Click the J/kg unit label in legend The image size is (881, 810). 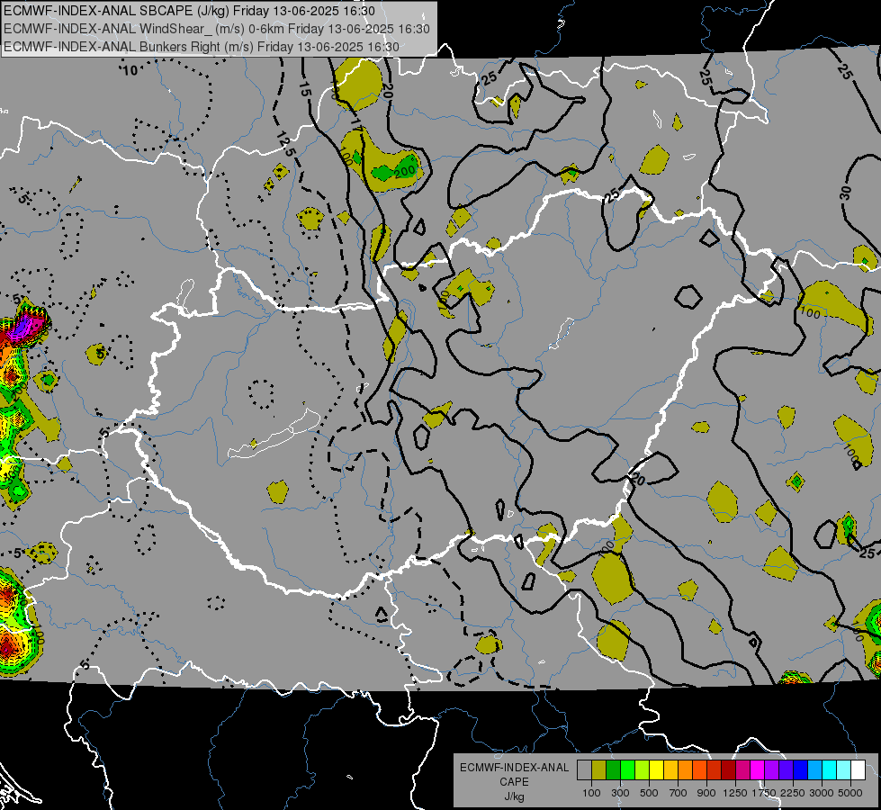tap(514, 796)
